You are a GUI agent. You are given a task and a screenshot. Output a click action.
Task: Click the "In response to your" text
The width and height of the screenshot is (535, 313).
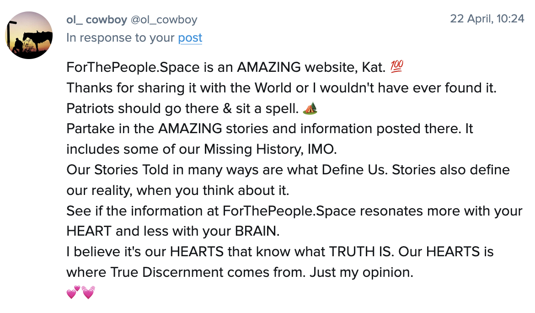click(x=121, y=38)
